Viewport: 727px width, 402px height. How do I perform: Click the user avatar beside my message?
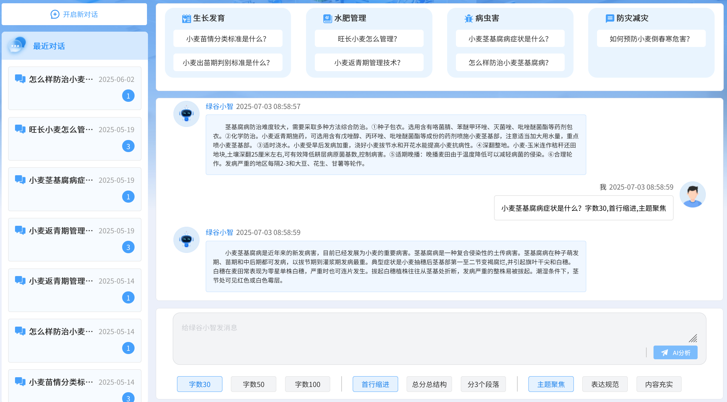[692, 194]
